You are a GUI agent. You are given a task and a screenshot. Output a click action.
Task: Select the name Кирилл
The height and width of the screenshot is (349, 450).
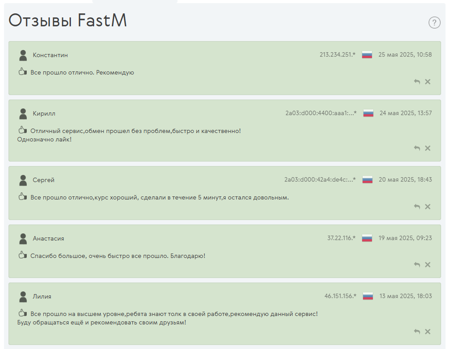[44, 114]
